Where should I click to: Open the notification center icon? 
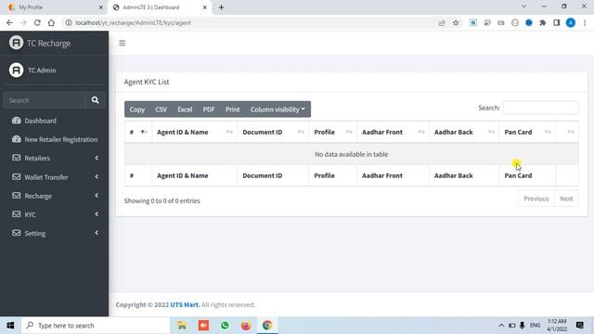coord(579,326)
